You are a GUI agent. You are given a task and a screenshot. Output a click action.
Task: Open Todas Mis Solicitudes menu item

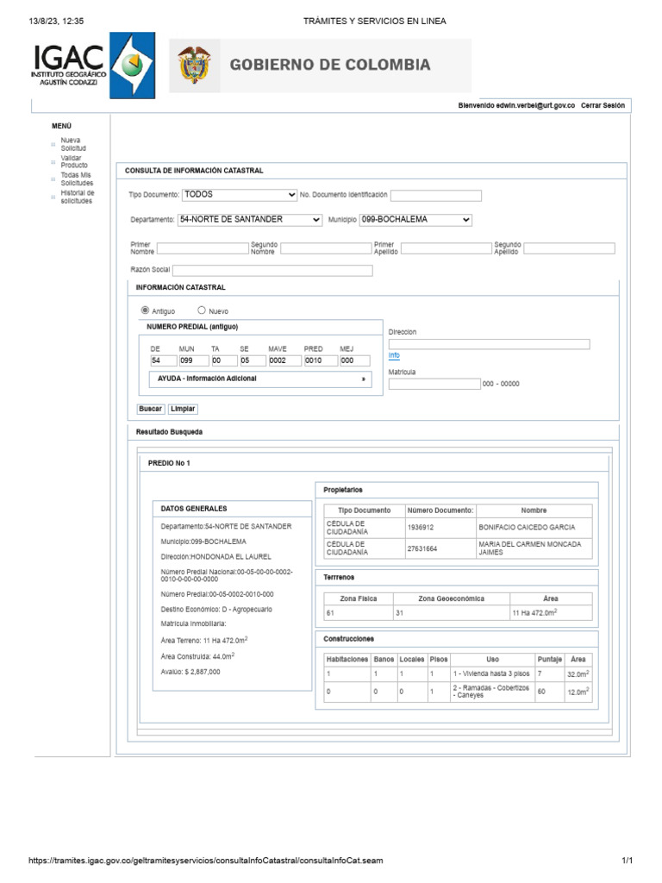(77, 179)
